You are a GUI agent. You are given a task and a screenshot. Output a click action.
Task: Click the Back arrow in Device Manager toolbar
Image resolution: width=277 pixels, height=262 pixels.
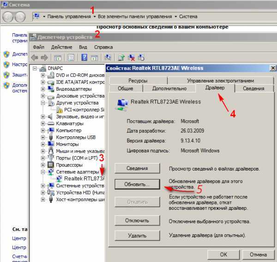pos(35,58)
